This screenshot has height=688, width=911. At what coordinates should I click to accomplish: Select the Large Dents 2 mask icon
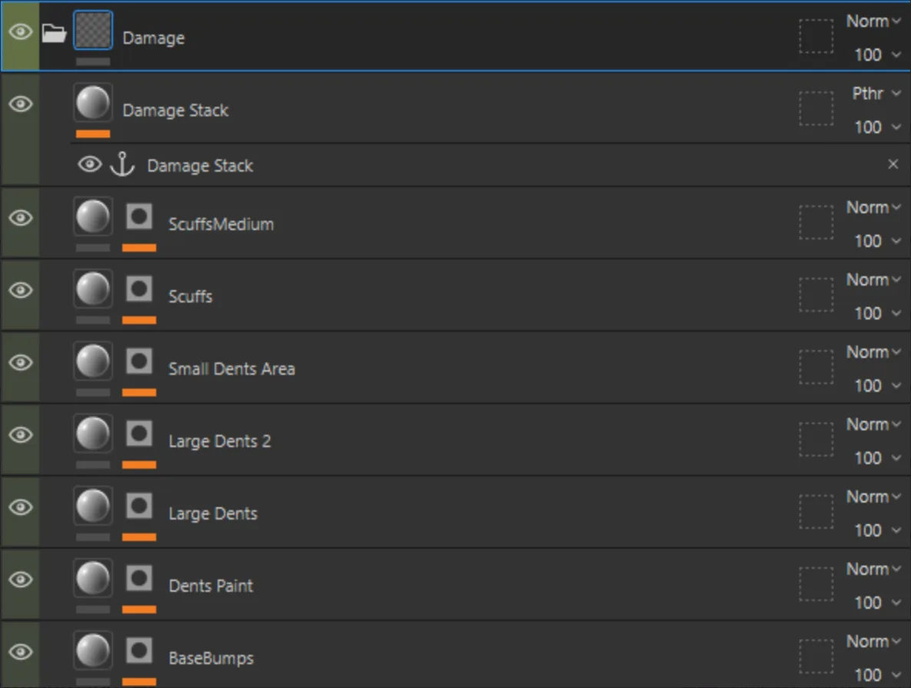(x=138, y=433)
